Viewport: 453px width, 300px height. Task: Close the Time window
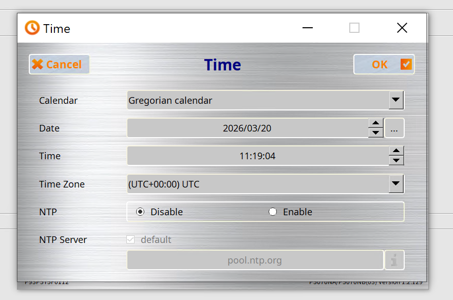pos(402,28)
